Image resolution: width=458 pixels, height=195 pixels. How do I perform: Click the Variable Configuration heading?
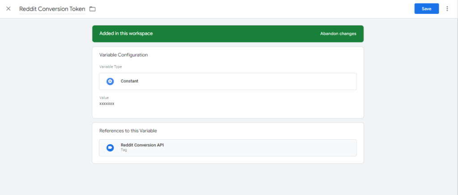coord(123,55)
